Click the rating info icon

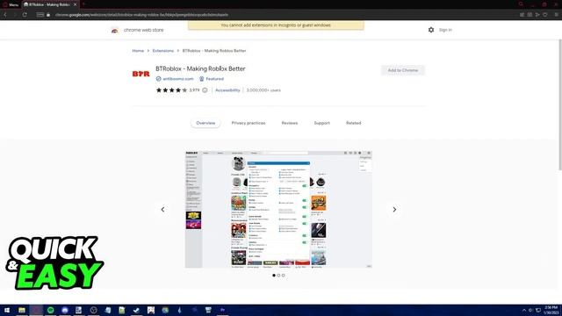[x=205, y=90]
